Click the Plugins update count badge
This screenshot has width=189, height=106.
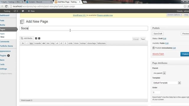(x=9, y=56)
